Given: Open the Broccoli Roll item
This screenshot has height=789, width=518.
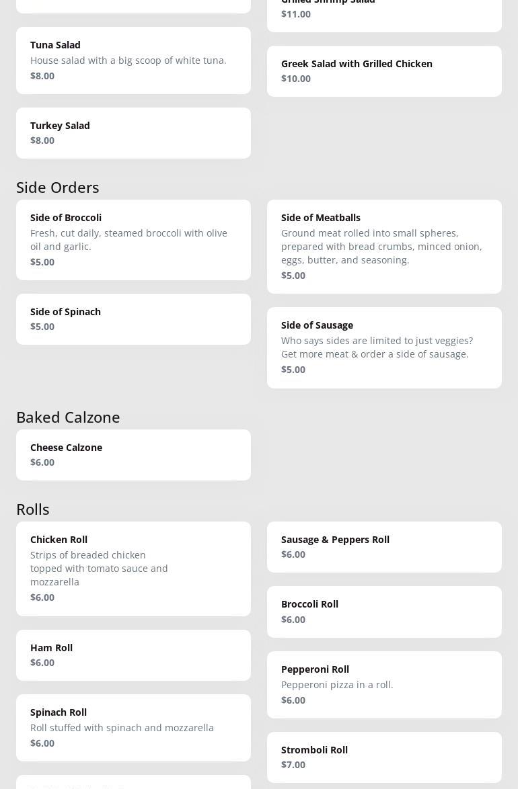Looking at the screenshot, I should (383, 611).
